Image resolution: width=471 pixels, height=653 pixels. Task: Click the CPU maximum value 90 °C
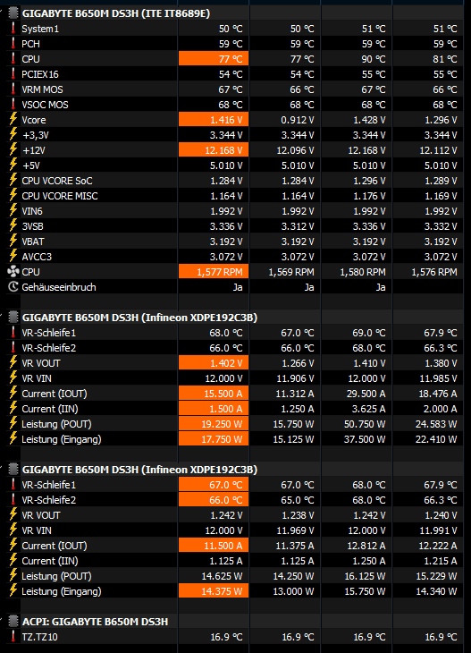point(374,59)
